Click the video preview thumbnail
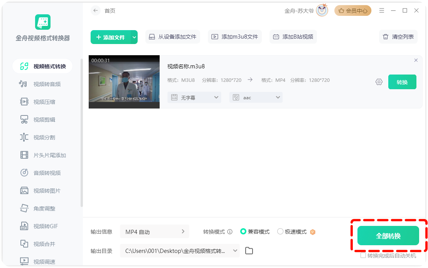 124,82
